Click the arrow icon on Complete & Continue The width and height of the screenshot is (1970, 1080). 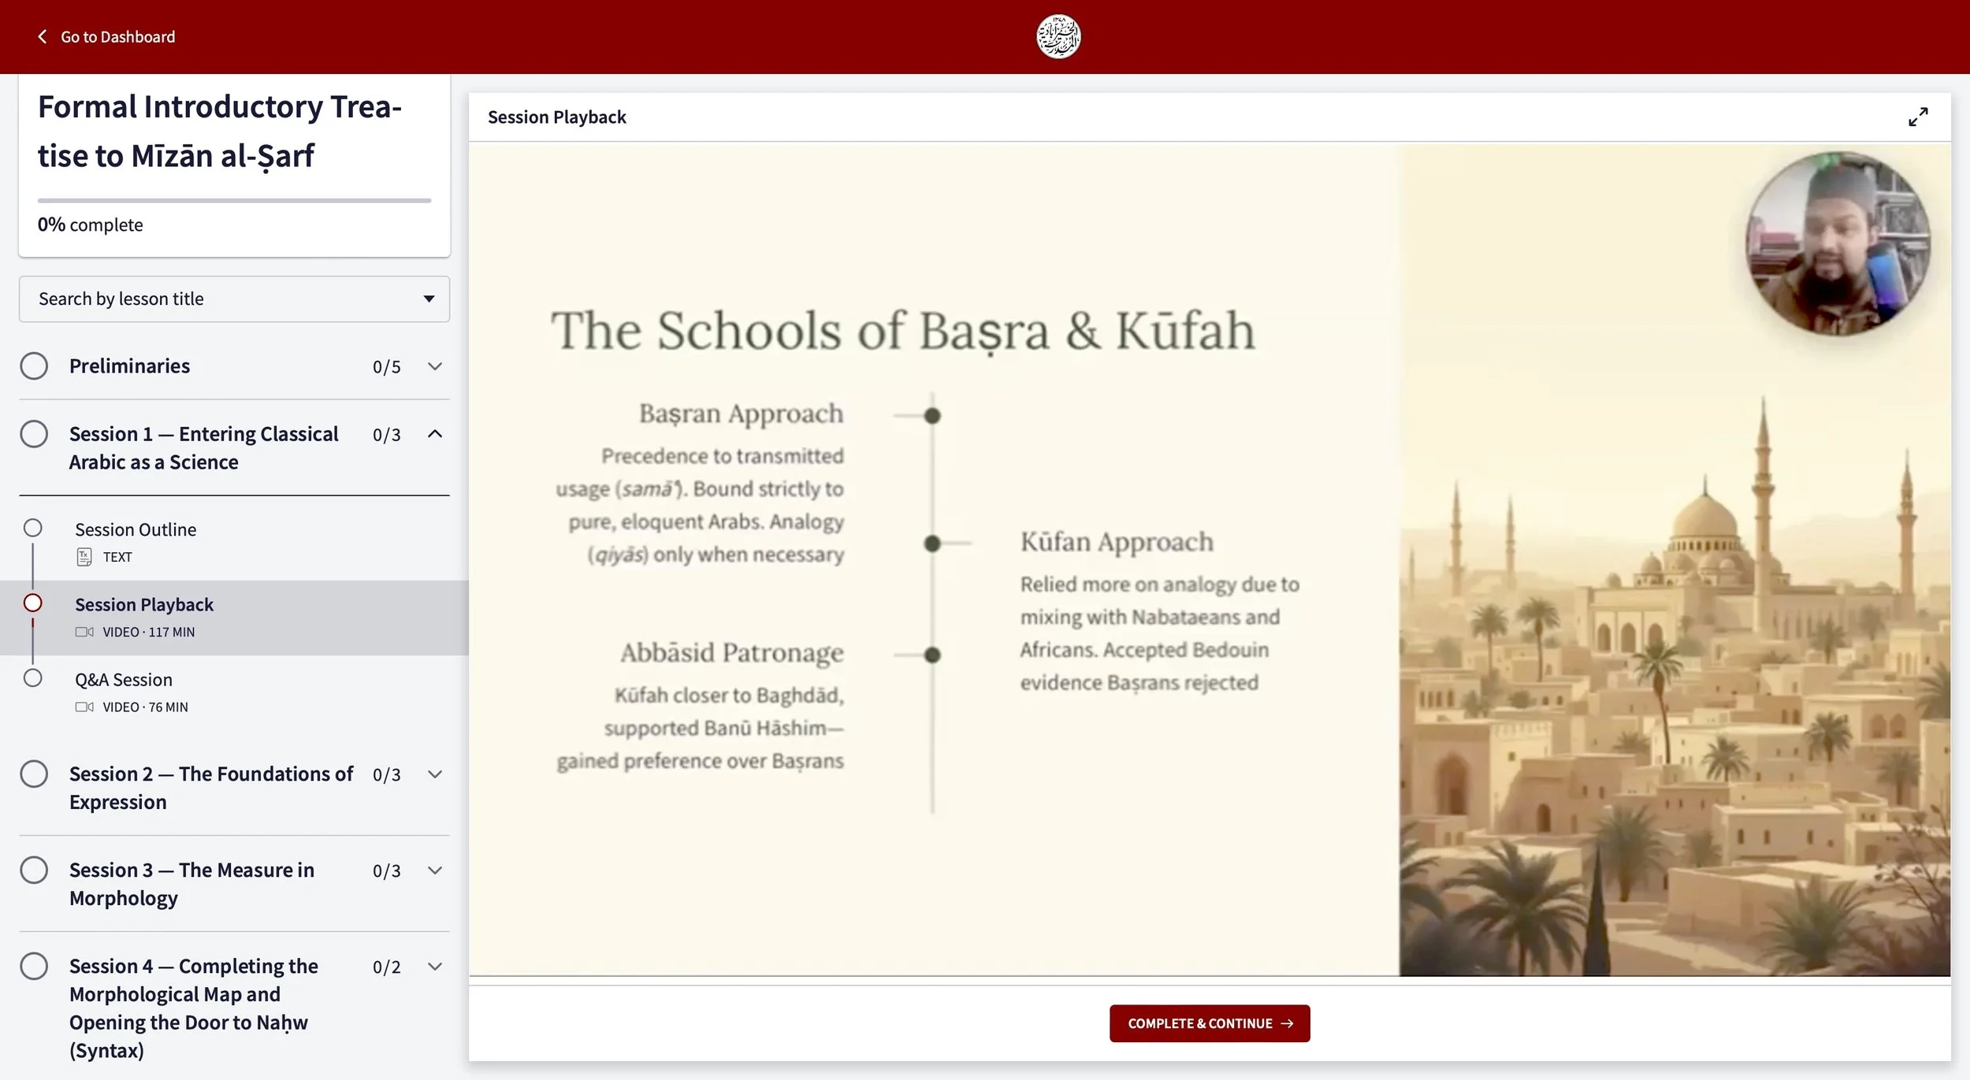(x=1288, y=1023)
